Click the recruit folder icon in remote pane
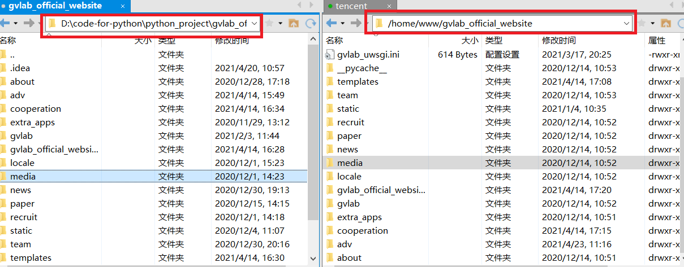This screenshot has height=267, width=684. point(330,122)
